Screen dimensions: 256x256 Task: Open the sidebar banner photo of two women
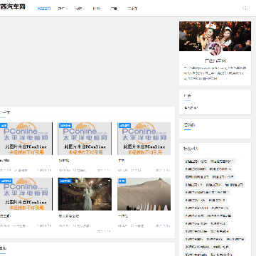pos(215,36)
